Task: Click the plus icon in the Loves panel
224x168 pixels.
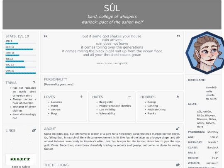Action: (x=81, y=97)
